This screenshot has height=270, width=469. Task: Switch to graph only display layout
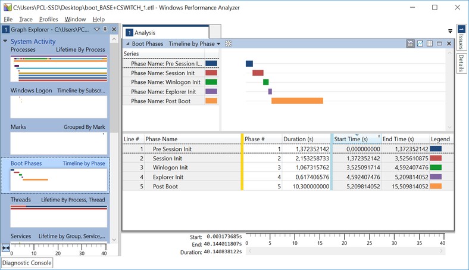pyautogui.click(x=420, y=44)
